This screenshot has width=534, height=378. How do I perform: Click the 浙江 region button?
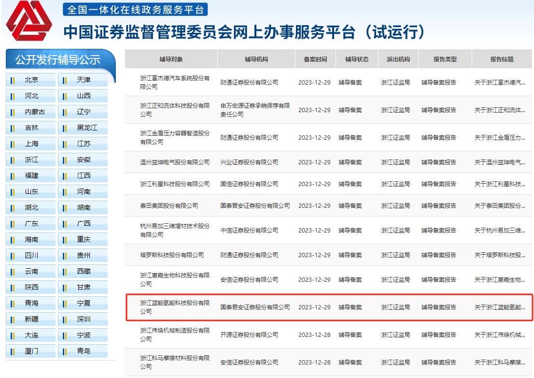coord(30,160)
